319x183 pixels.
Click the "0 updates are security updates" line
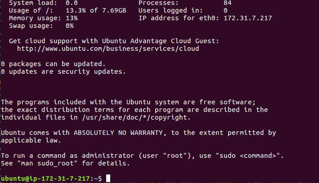(63, 71)
